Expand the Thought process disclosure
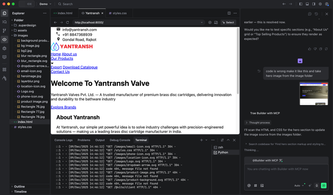 258,123
